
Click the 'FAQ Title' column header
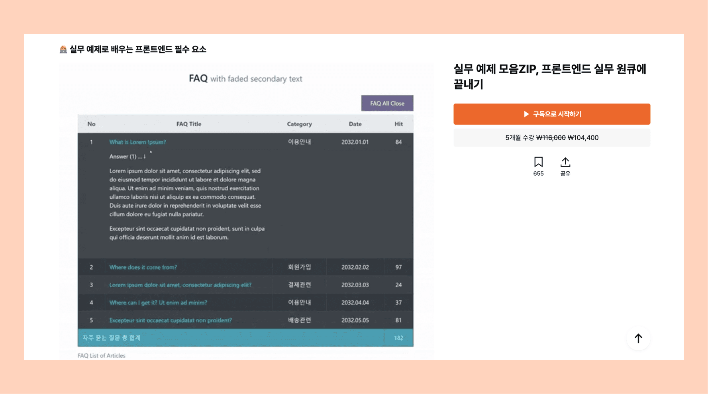tap(189, 124)
